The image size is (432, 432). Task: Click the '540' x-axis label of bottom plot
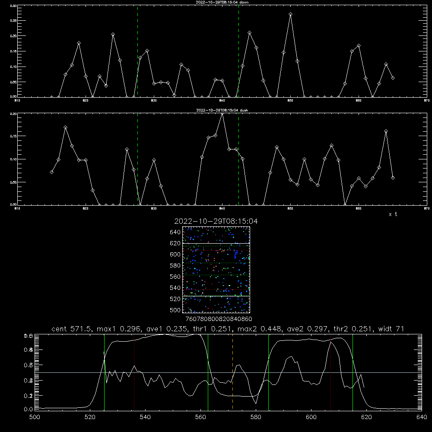[145, 417]
